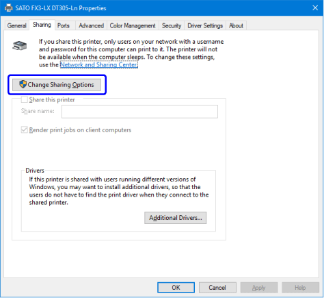Open the Security tab

click(172, 25)
